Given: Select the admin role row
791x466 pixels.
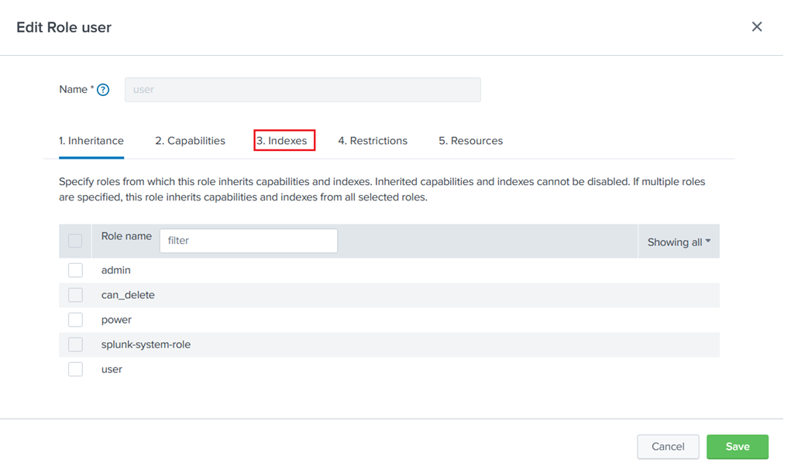Looking at the screenshot, I should pos(116,269).
